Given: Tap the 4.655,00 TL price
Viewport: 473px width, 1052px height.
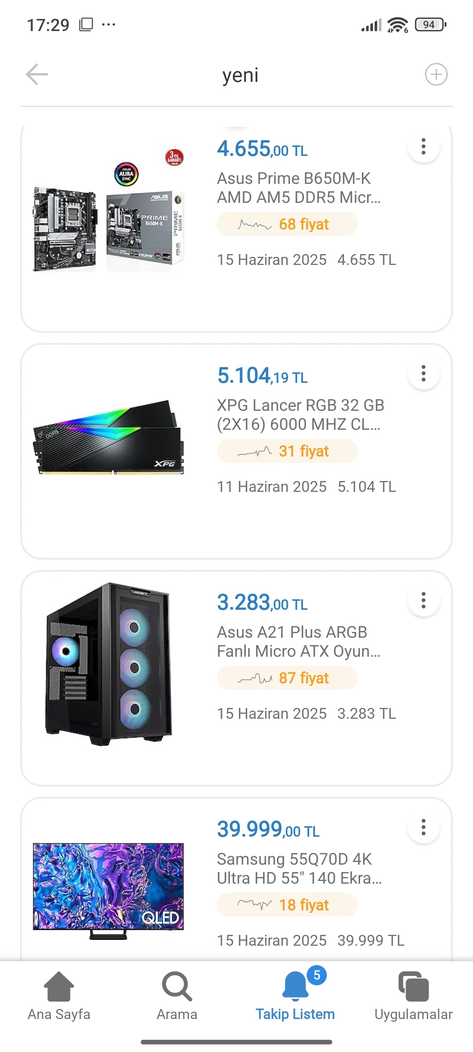Looking at the screenshot, I should [x=262, y=149].
